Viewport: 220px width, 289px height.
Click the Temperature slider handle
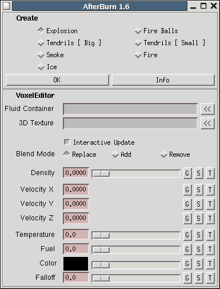coord(101,236)
